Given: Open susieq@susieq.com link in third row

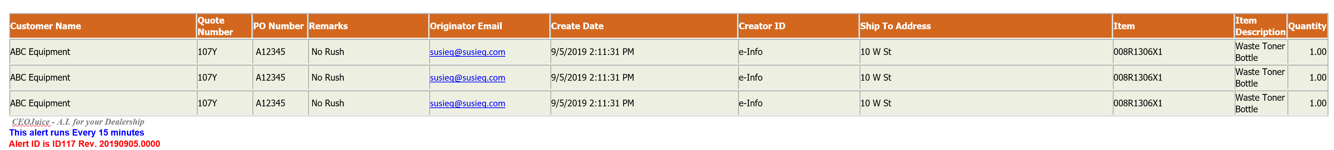Looking at the screenshot, I should point(467,104).
